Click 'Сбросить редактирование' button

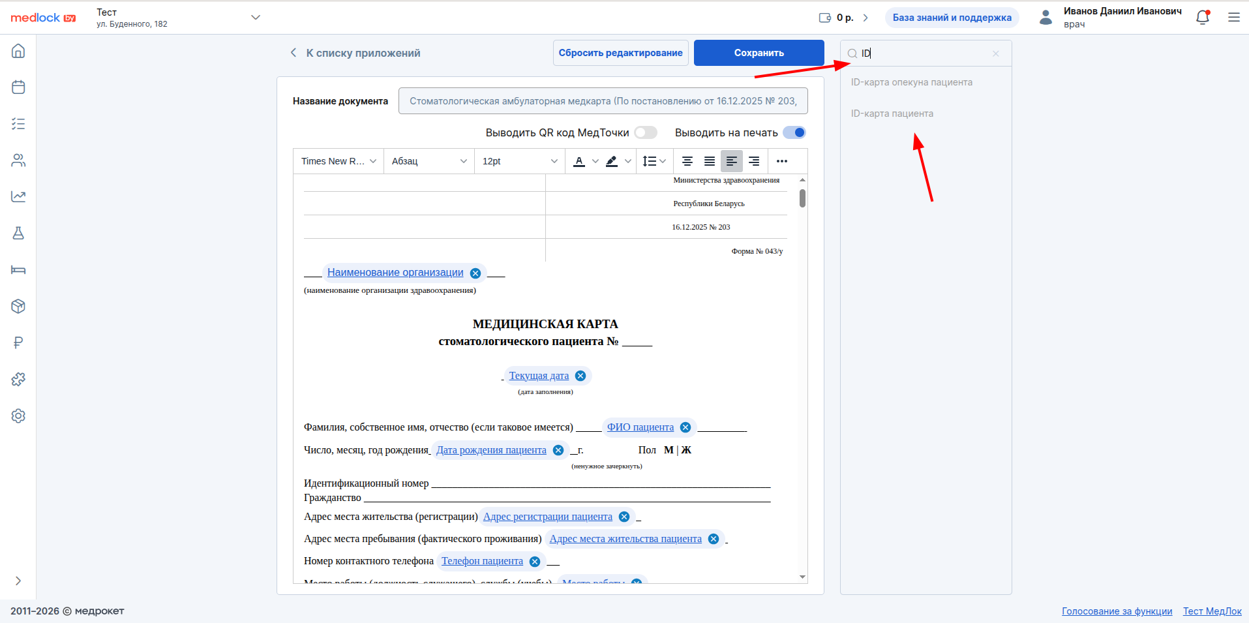pyautogui.click(x=620, y=53)
